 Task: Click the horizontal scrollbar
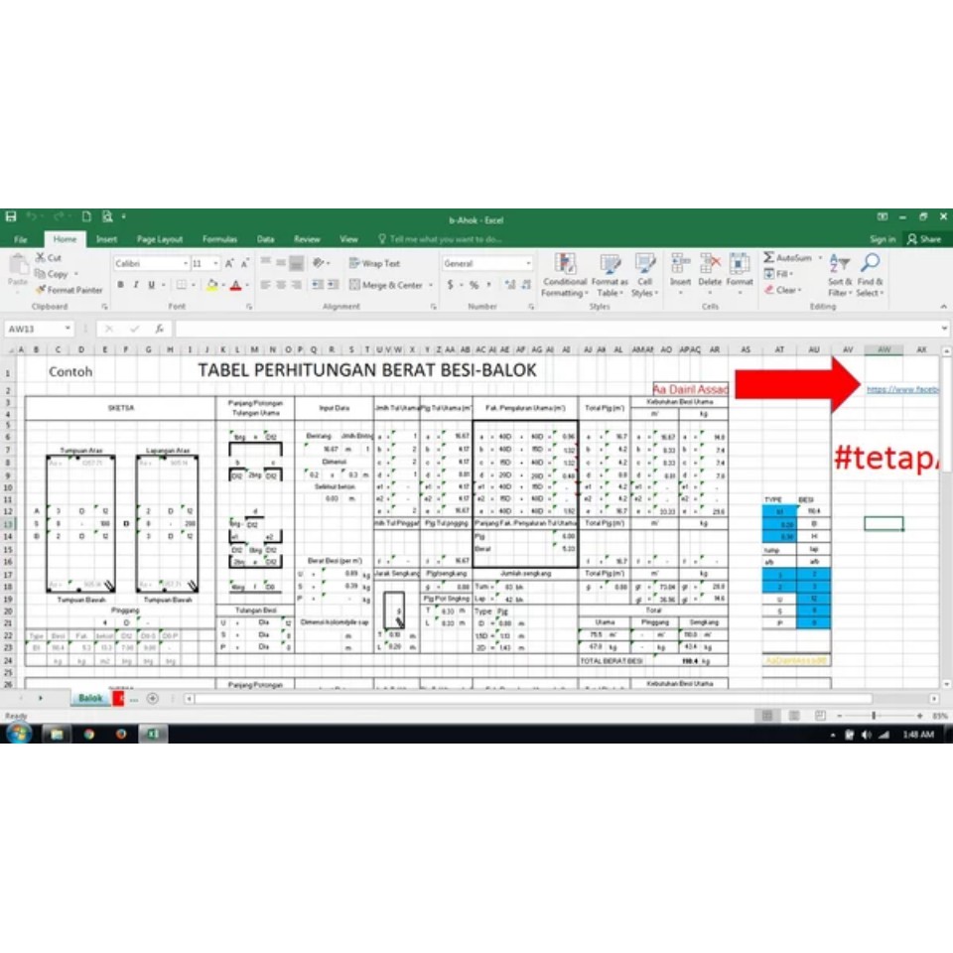point(533,698)
